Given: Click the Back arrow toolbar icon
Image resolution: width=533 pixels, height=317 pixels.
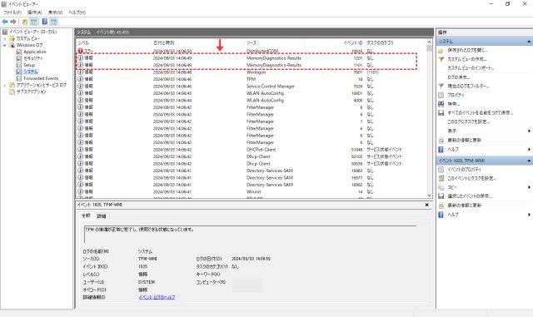Looking at the screenshot, I should click(x=5, y=22).
